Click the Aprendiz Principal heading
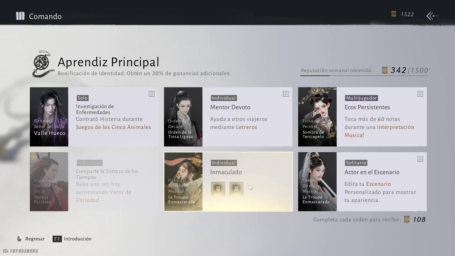The image size is (455, 256). pos(108,62)
